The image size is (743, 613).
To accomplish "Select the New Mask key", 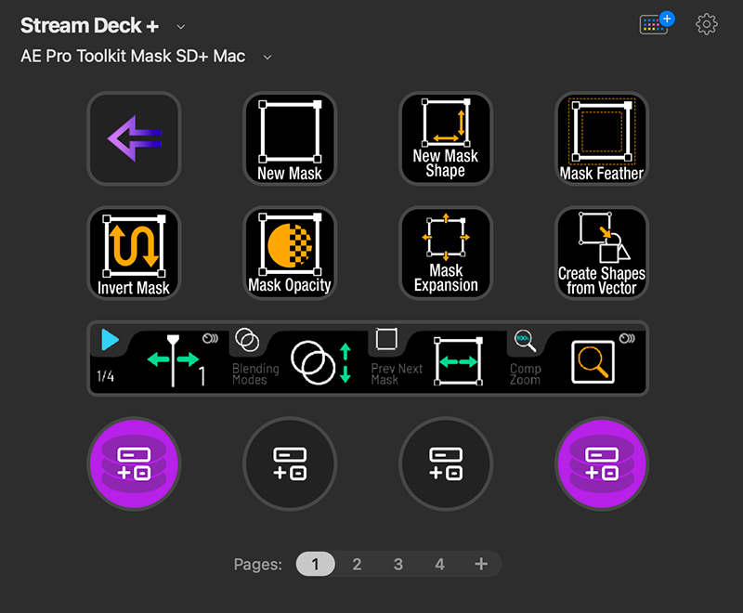I will (290, 138).
